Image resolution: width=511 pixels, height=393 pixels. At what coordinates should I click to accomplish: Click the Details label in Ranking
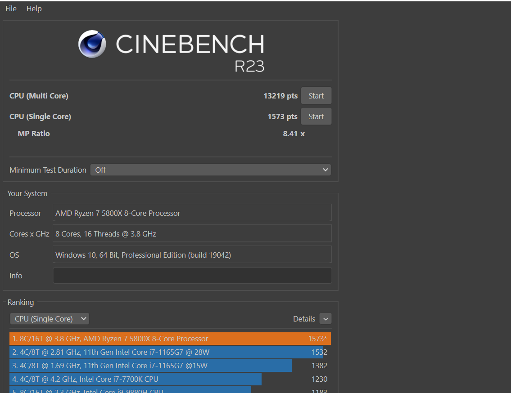click(x=304, y=319)
